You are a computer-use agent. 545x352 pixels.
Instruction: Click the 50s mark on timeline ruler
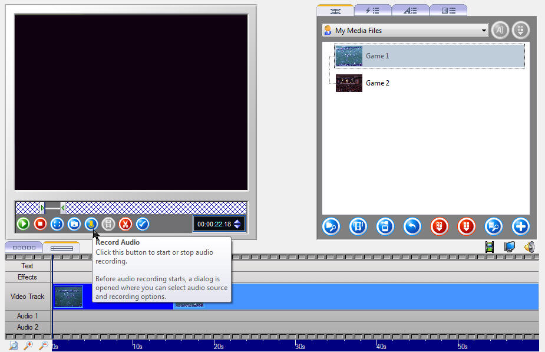[x=463, y=347]
